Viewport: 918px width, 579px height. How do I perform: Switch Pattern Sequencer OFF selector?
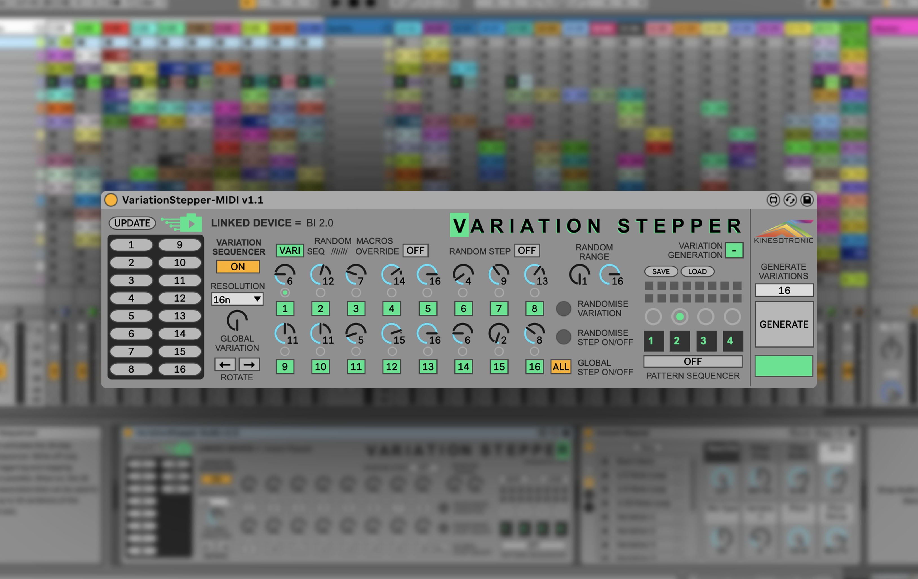(693, 361)
